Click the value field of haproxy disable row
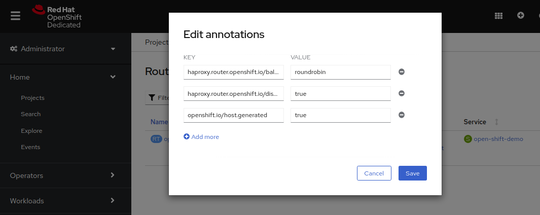 tap(341, 94)
